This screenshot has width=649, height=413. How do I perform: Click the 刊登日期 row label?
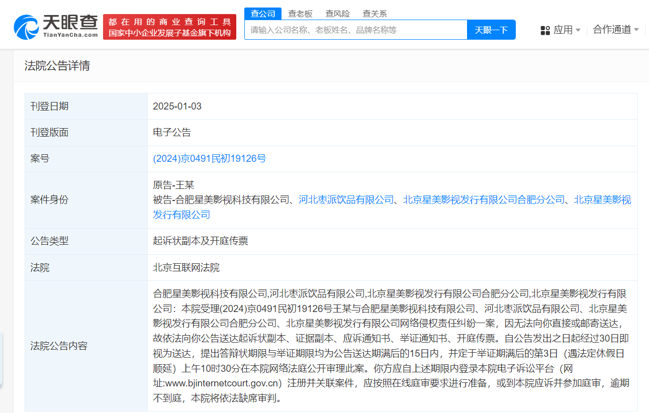(x=49, y=106)
